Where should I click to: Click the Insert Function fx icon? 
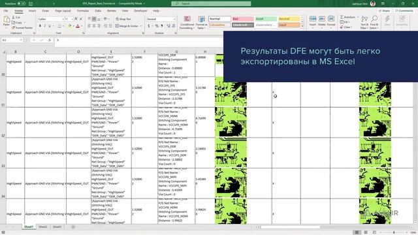click(x=50, y=40)
